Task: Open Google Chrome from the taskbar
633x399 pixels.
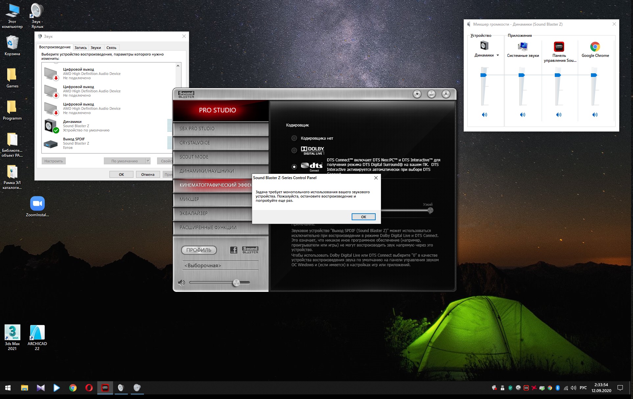Action: [x=73, y=388]
